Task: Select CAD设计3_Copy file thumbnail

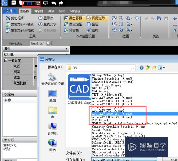Action: (79, 89)
